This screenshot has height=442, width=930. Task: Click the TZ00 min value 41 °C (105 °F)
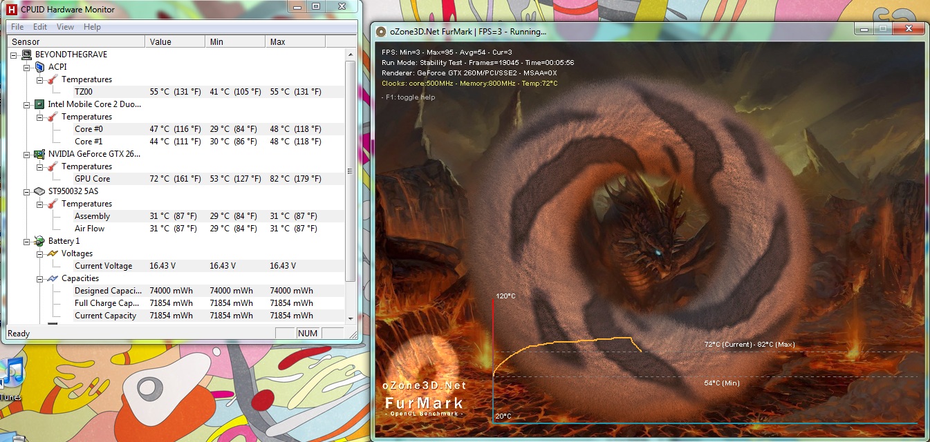[x=235, y=92]
